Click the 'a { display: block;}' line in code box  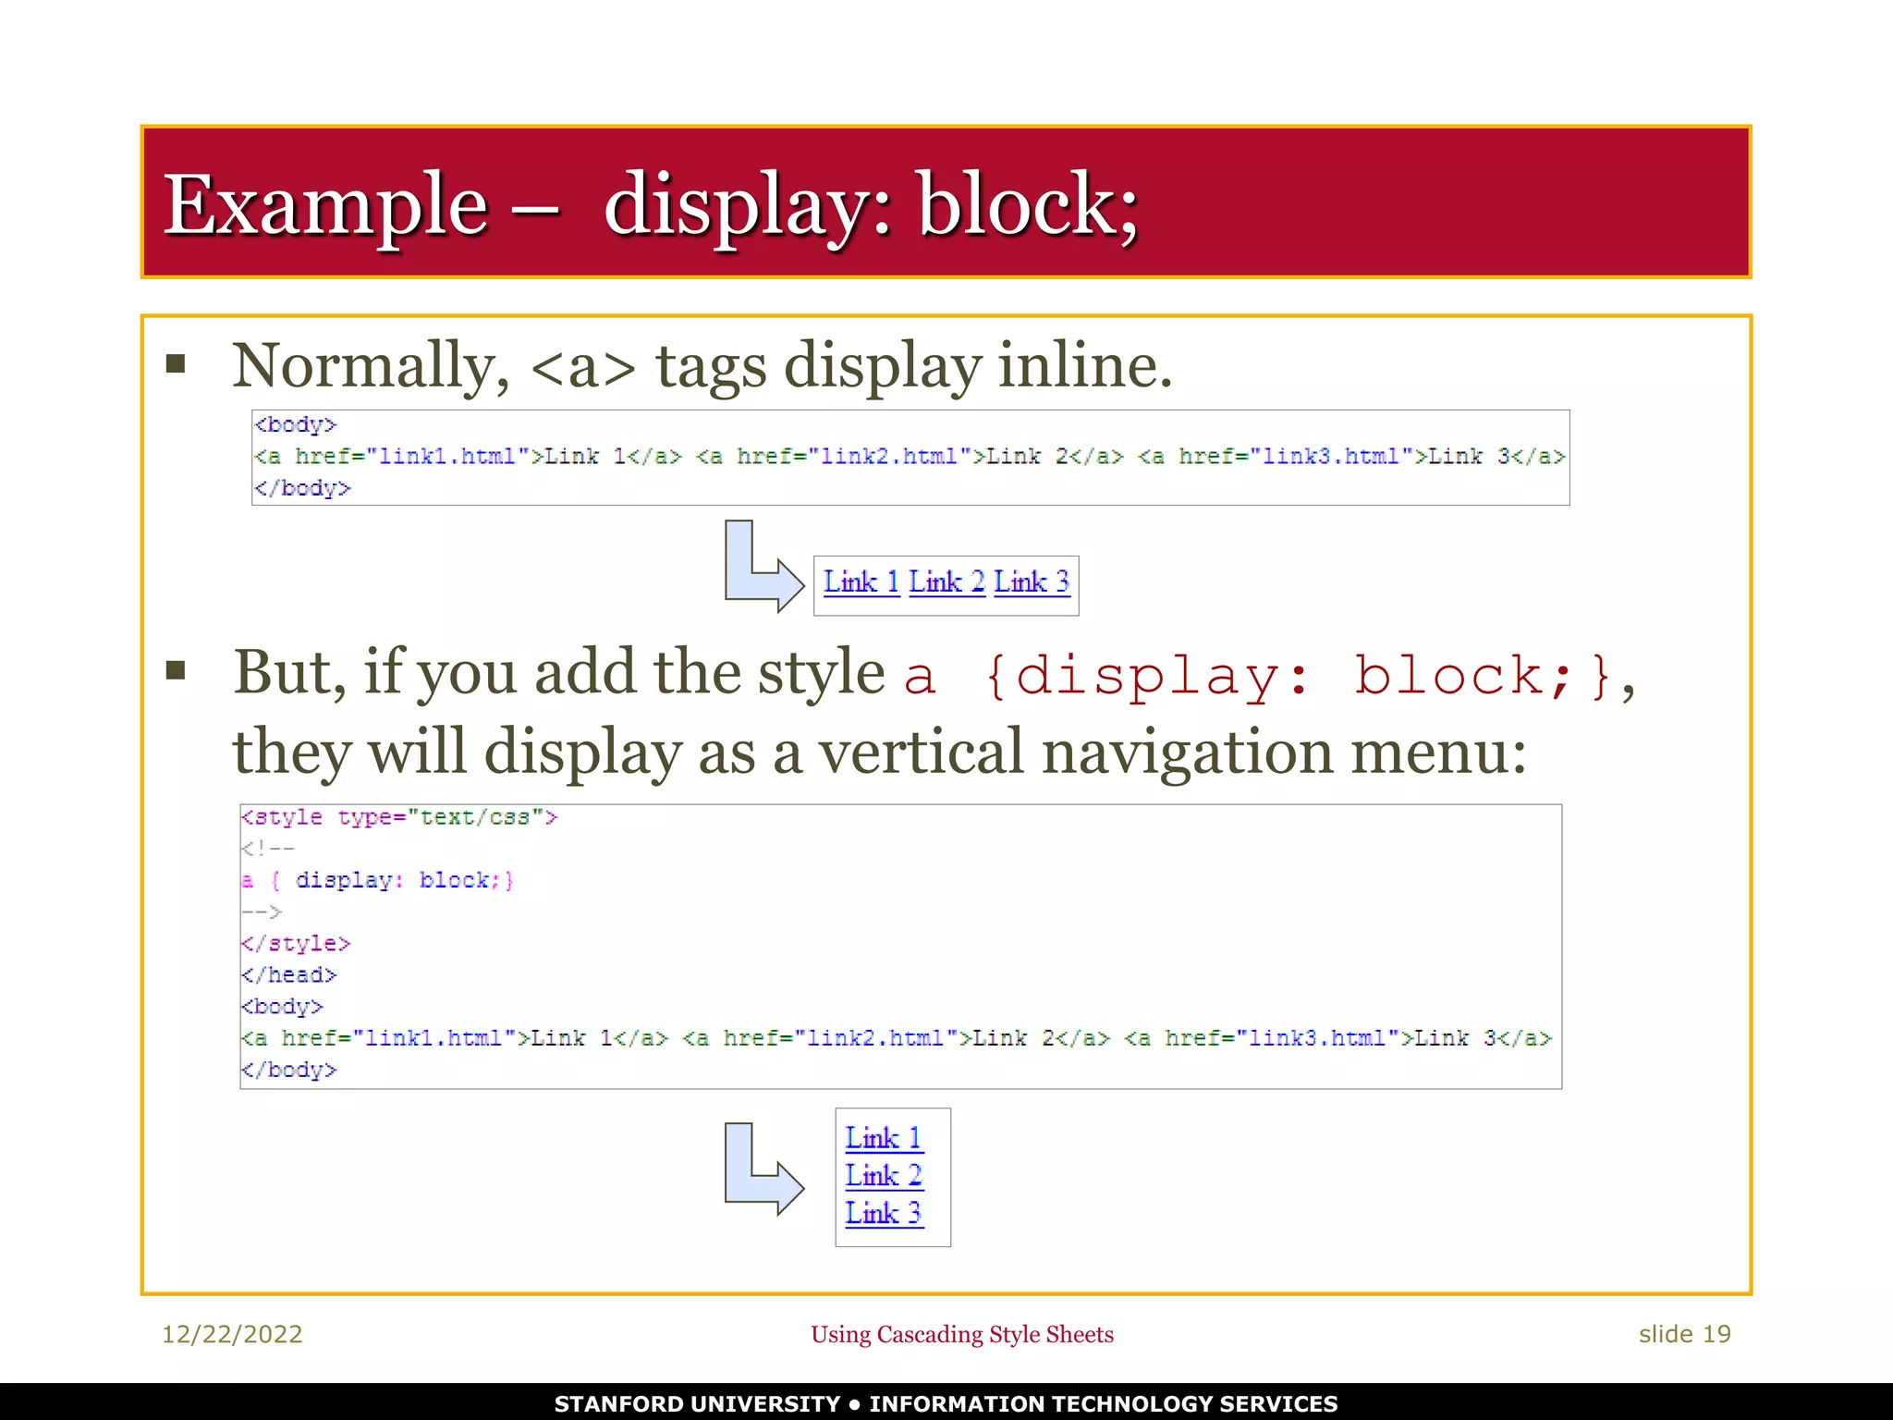377,880
